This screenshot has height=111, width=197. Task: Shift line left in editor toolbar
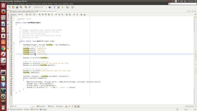click(x=67, y=14)
